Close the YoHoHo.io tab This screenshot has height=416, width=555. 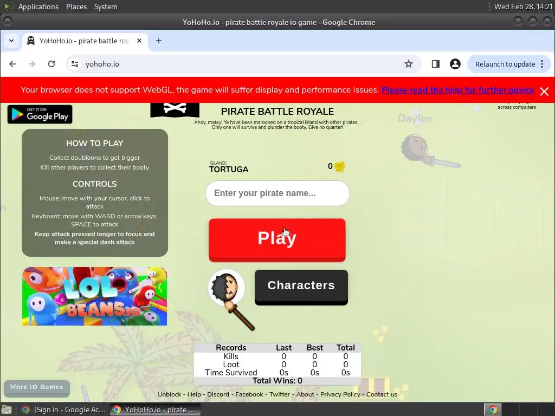click(x=139, y=41)
